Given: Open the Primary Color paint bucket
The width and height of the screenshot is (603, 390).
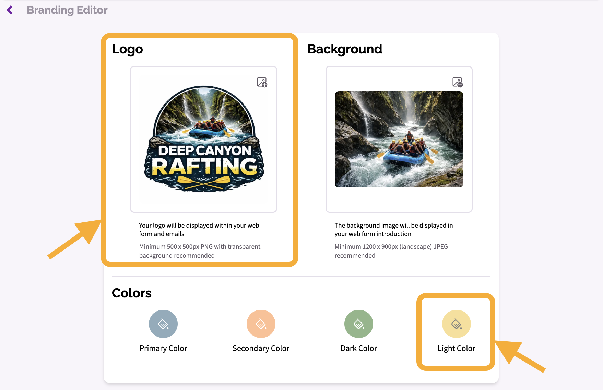Looking at the screenshot, I should (163, 324).
